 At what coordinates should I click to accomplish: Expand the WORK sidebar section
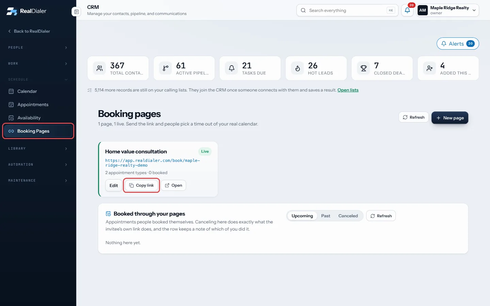point(38,64)
